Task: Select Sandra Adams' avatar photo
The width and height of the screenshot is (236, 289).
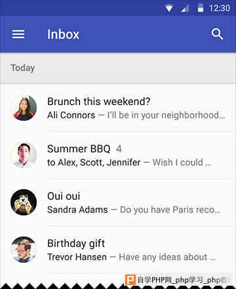Action: pos(24,202)
